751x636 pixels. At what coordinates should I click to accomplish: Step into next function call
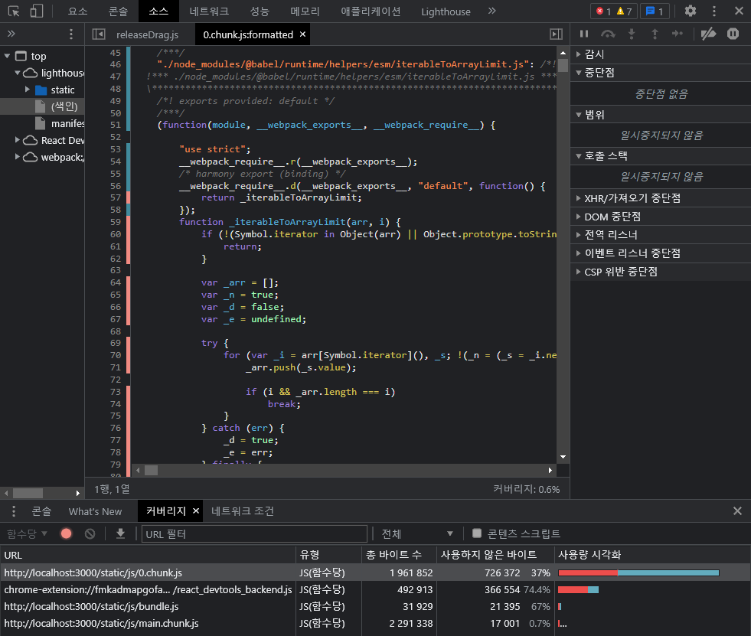click(632, 34)
